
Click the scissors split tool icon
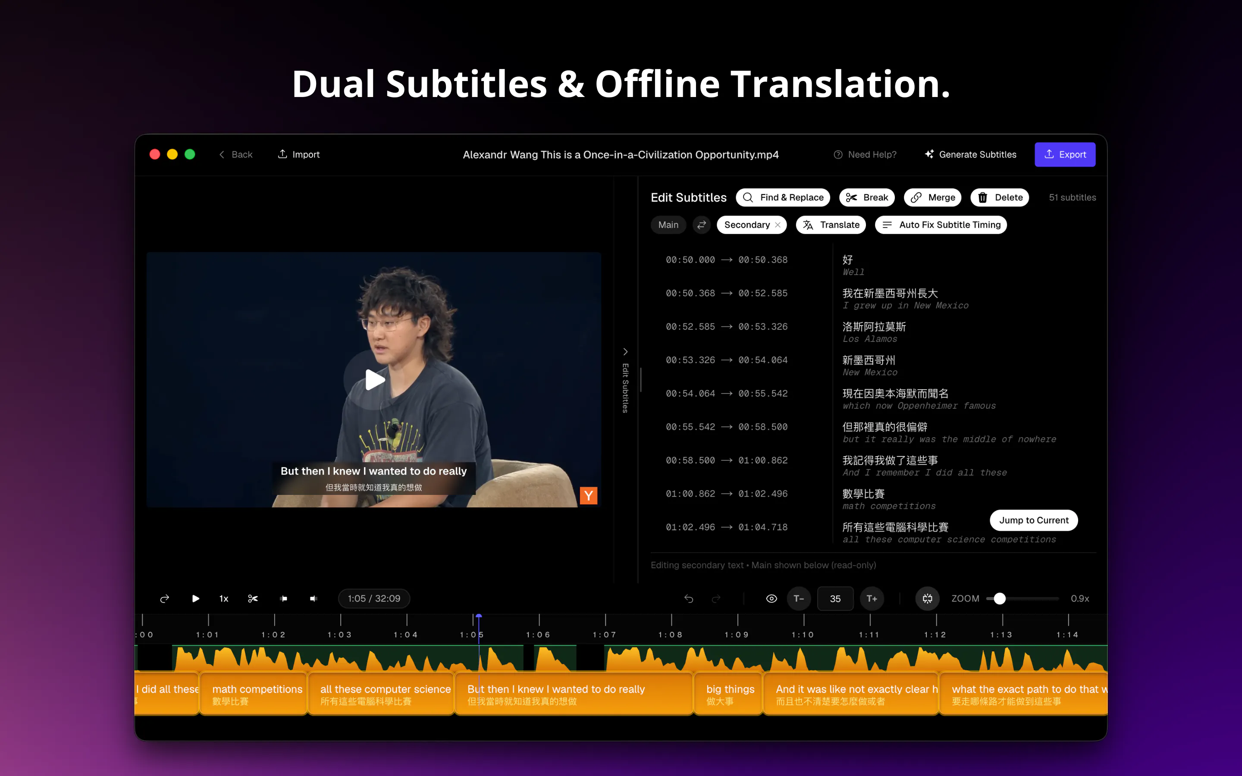(x=253, y=598)
